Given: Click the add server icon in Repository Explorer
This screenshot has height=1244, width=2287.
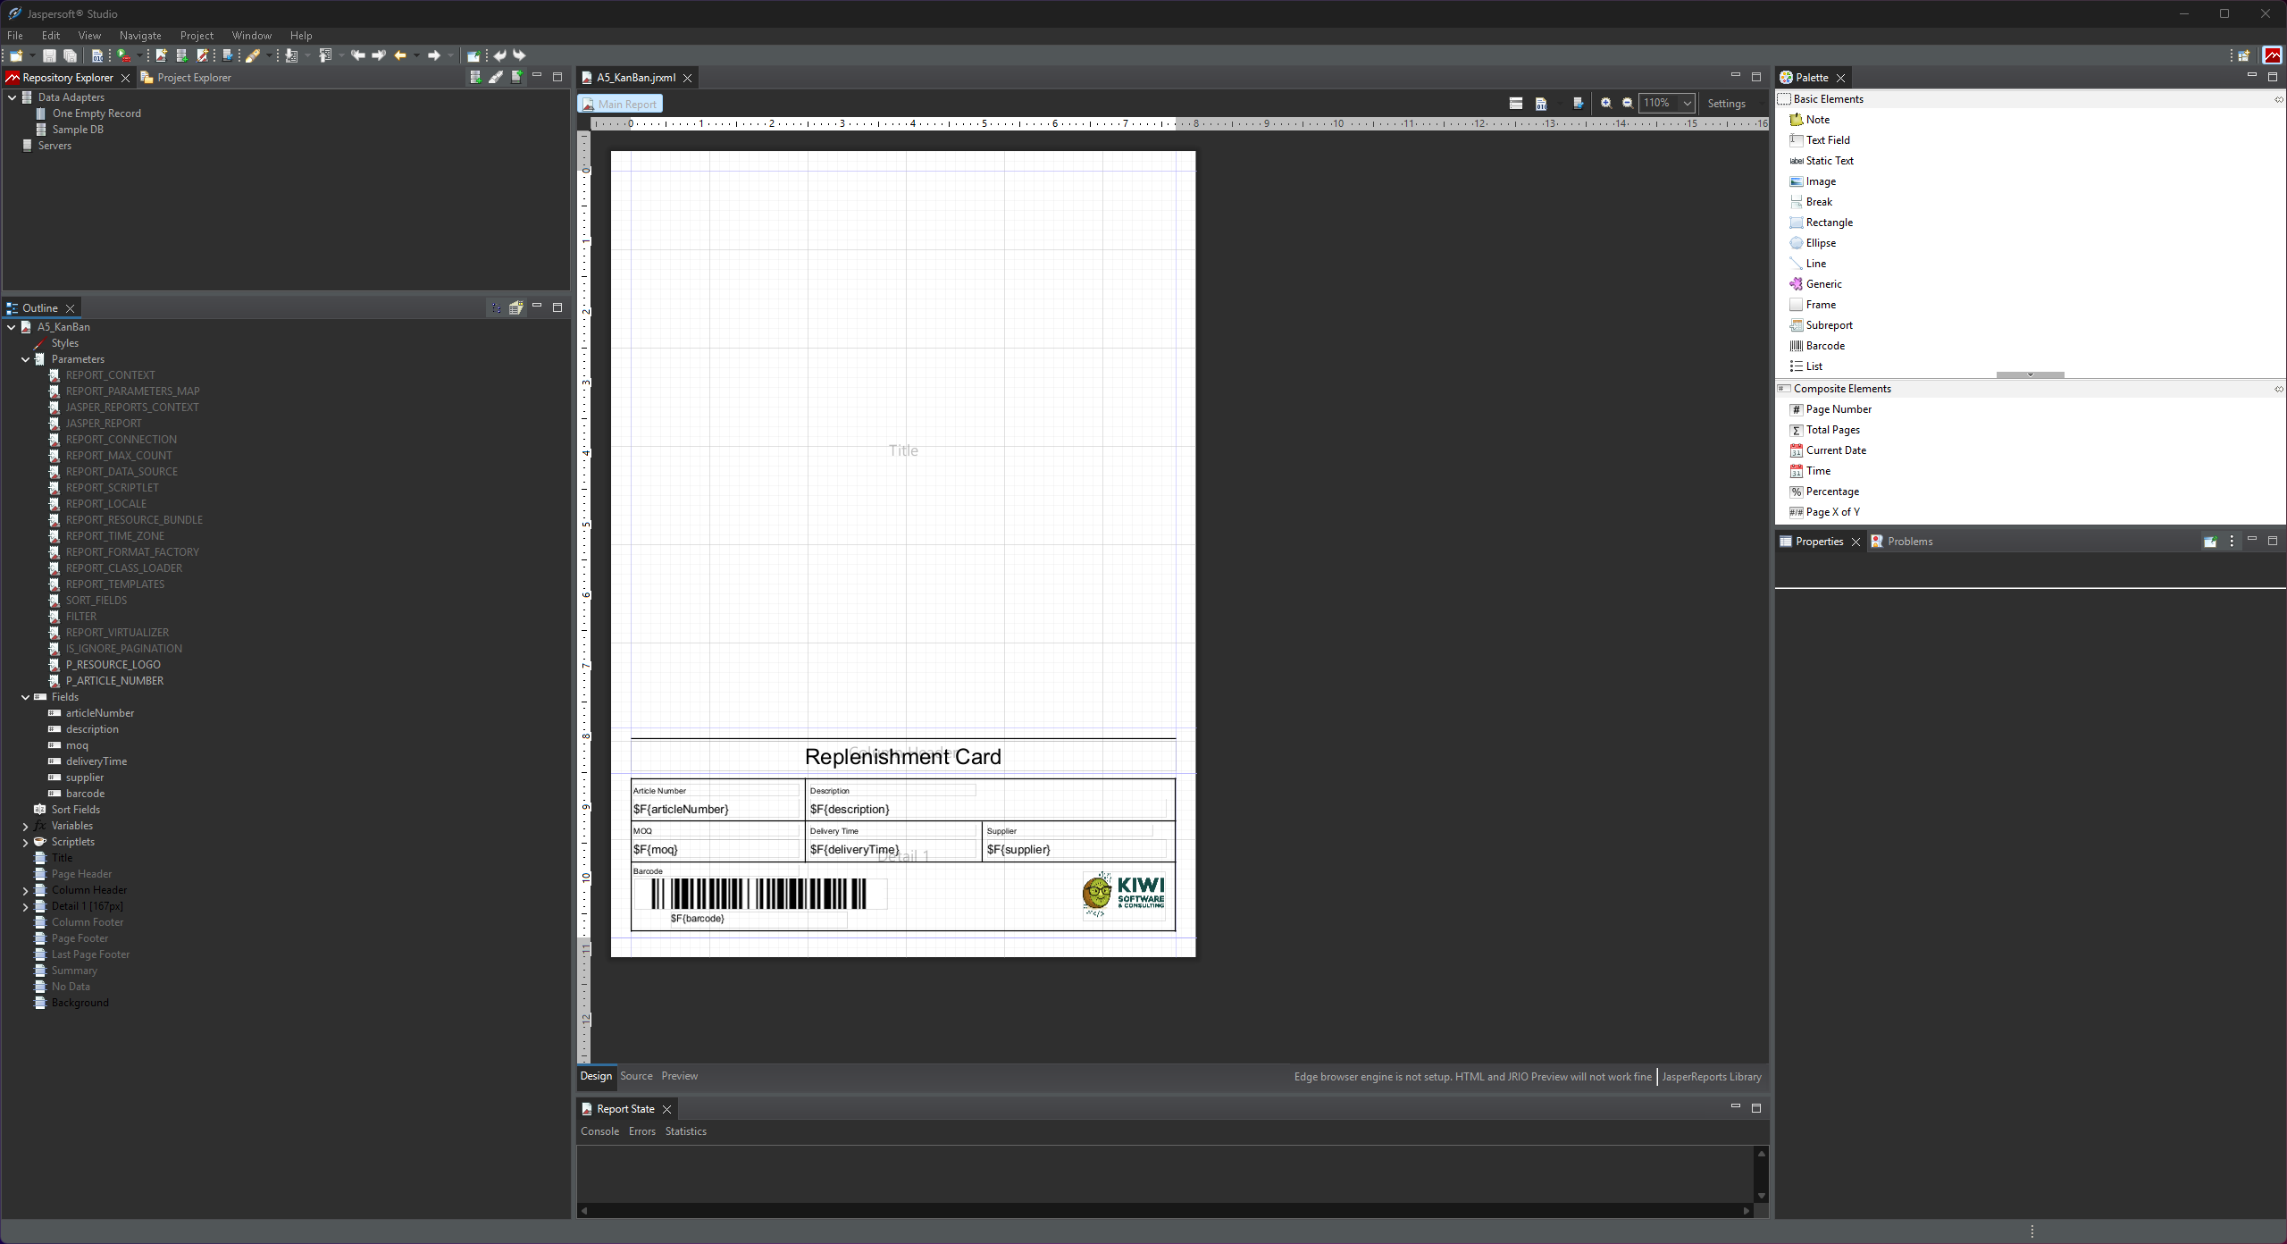Looking at the screenshot, I should click(x=516, y=78).
